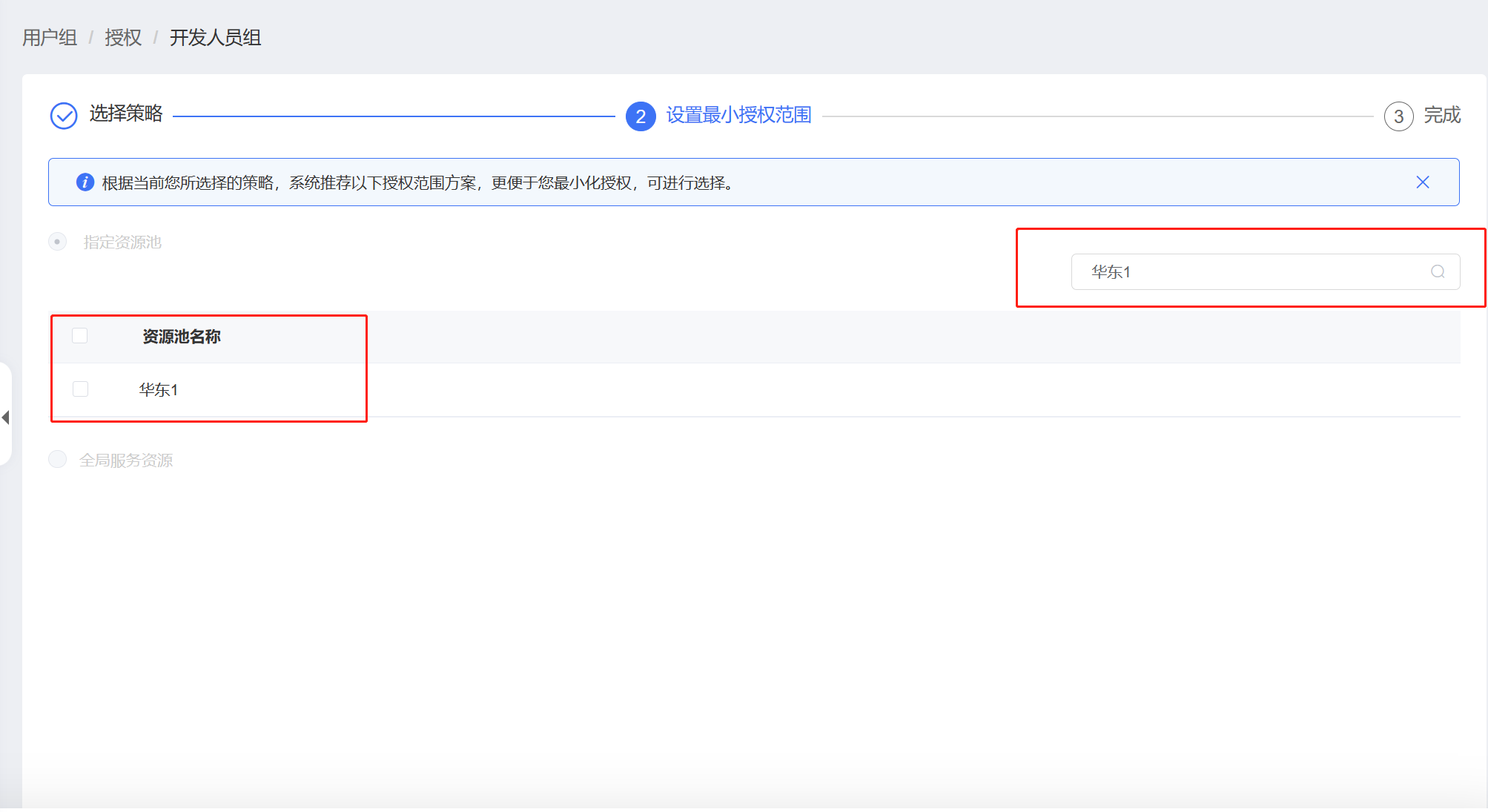
Task: Check the 华东1 row checkbox
Action: pyautogui.click(x=80, y=389)
